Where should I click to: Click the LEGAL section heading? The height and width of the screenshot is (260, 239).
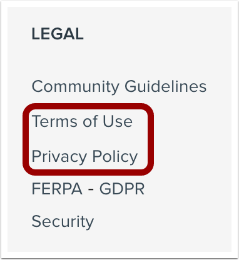point(58,34)
